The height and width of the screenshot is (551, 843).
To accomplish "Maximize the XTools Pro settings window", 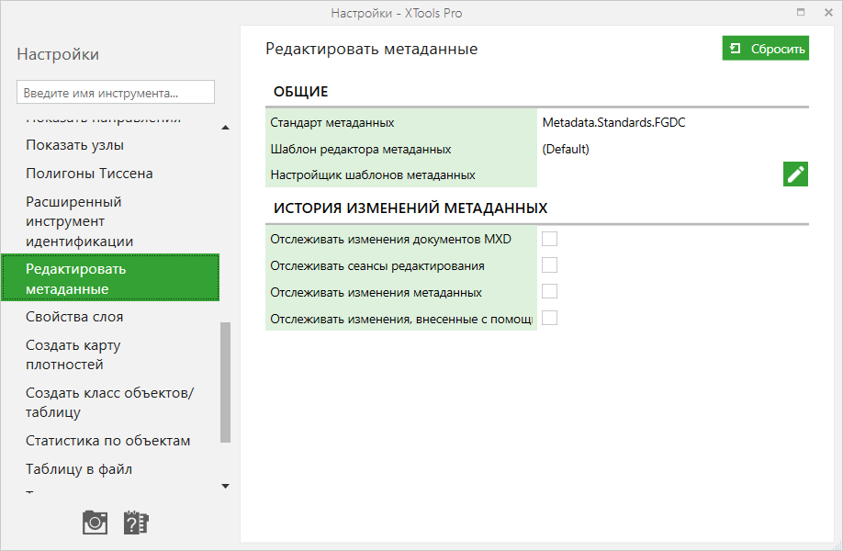I will click(x=801, y=12).
